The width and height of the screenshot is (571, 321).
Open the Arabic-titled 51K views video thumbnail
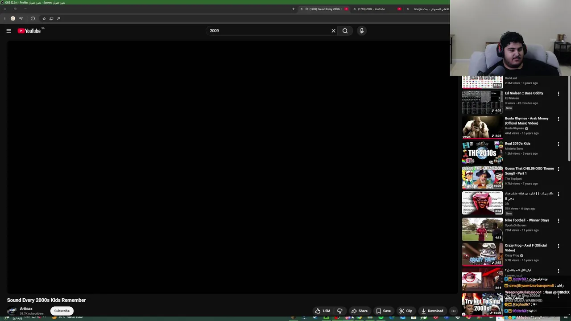(x=482, y=203)
